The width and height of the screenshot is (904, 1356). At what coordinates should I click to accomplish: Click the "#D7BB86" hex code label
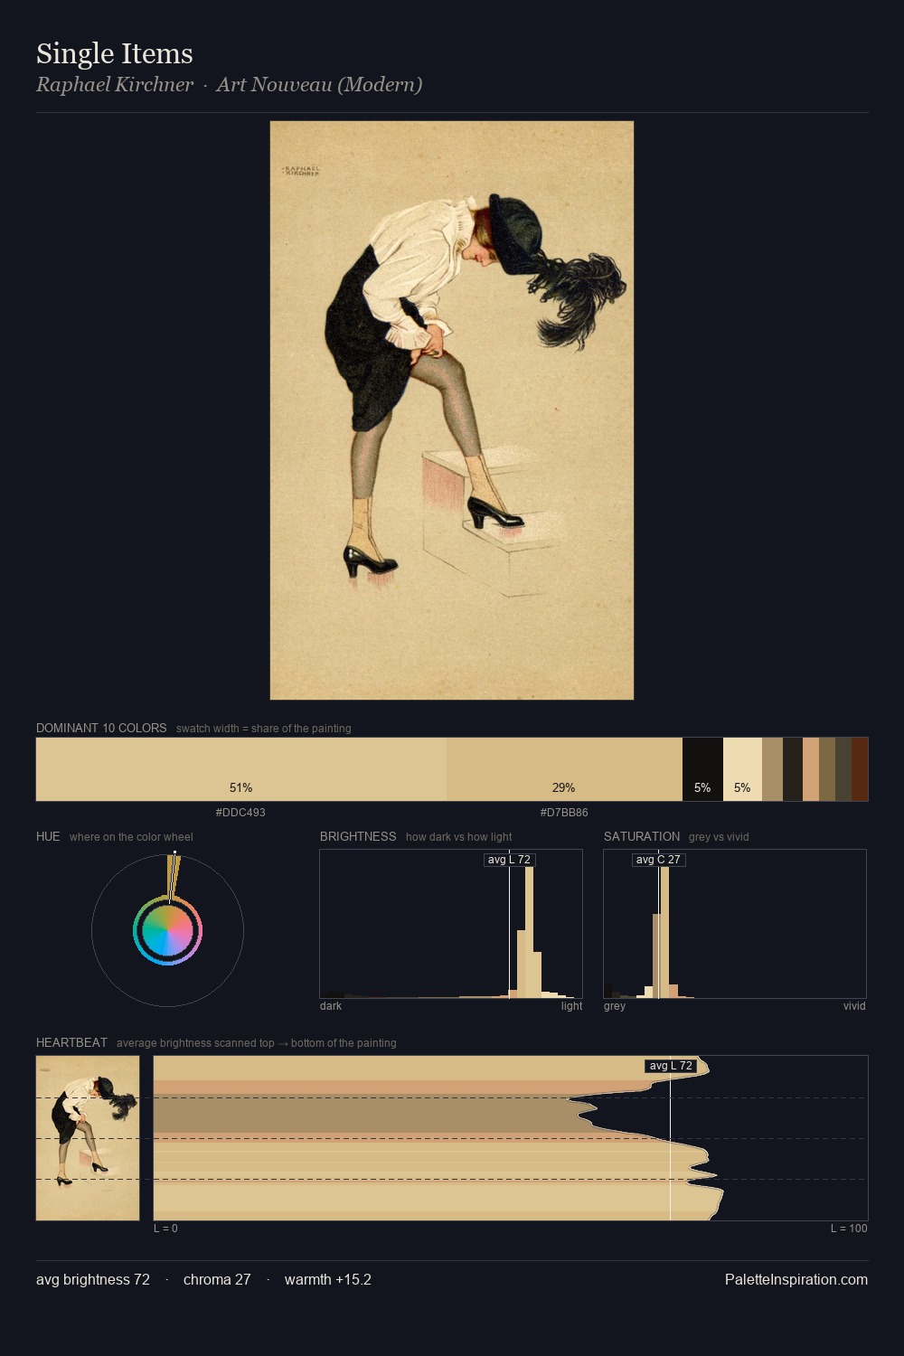pyautogui.click(x=564, y=813)
